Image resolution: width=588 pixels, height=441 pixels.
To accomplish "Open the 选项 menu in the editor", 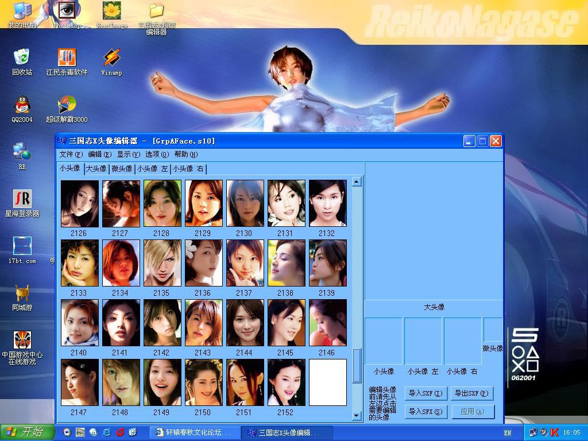I will click(x=157, y=154).
